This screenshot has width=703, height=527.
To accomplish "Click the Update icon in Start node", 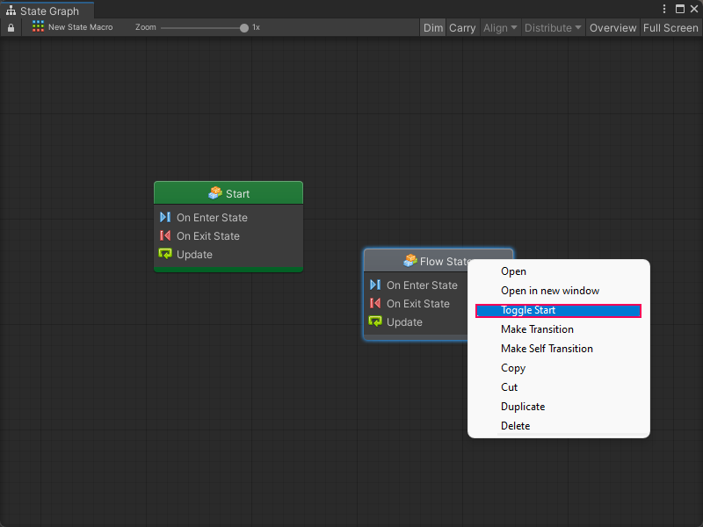I will (x=165, y=254).
